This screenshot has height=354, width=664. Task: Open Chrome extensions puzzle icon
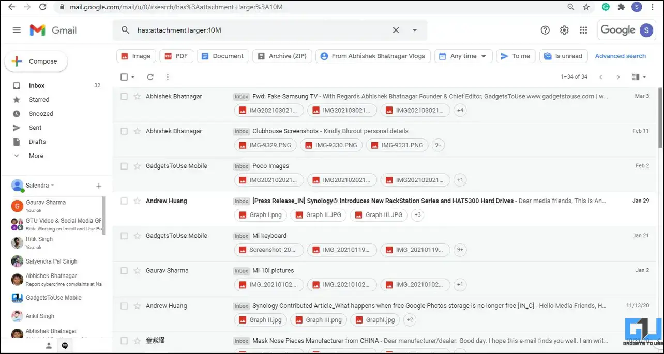click(x=621, y=7)
